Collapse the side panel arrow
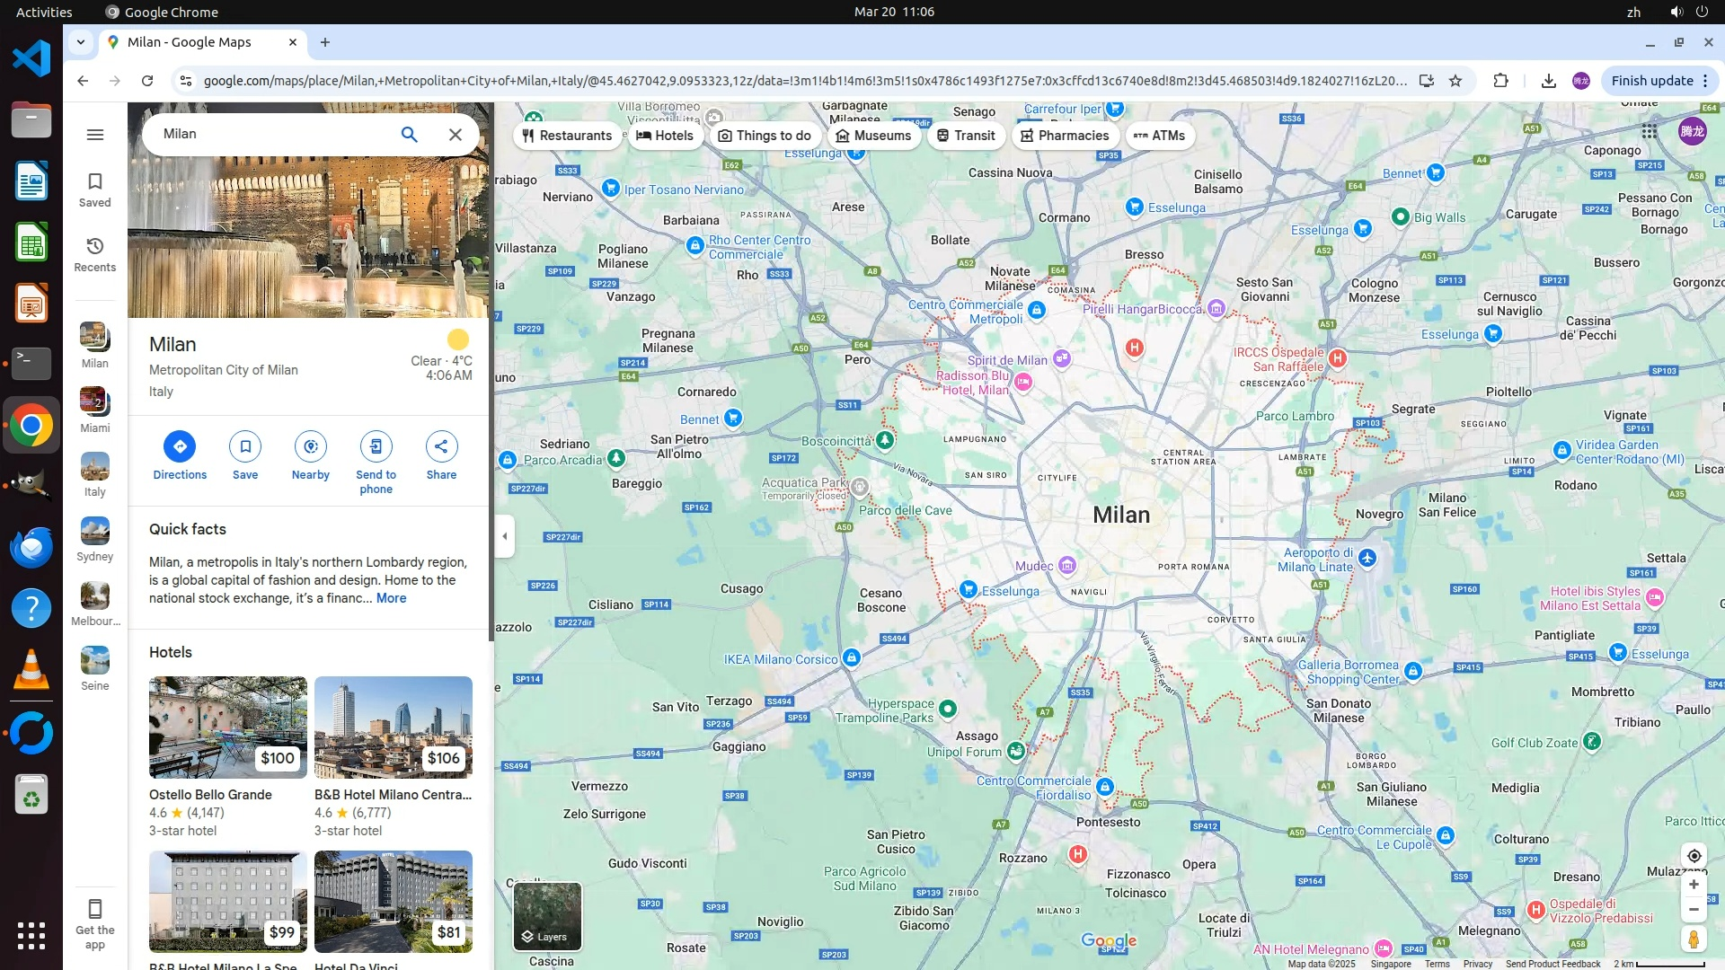This screenshot has width=1725, height=970. pos(505,536)
